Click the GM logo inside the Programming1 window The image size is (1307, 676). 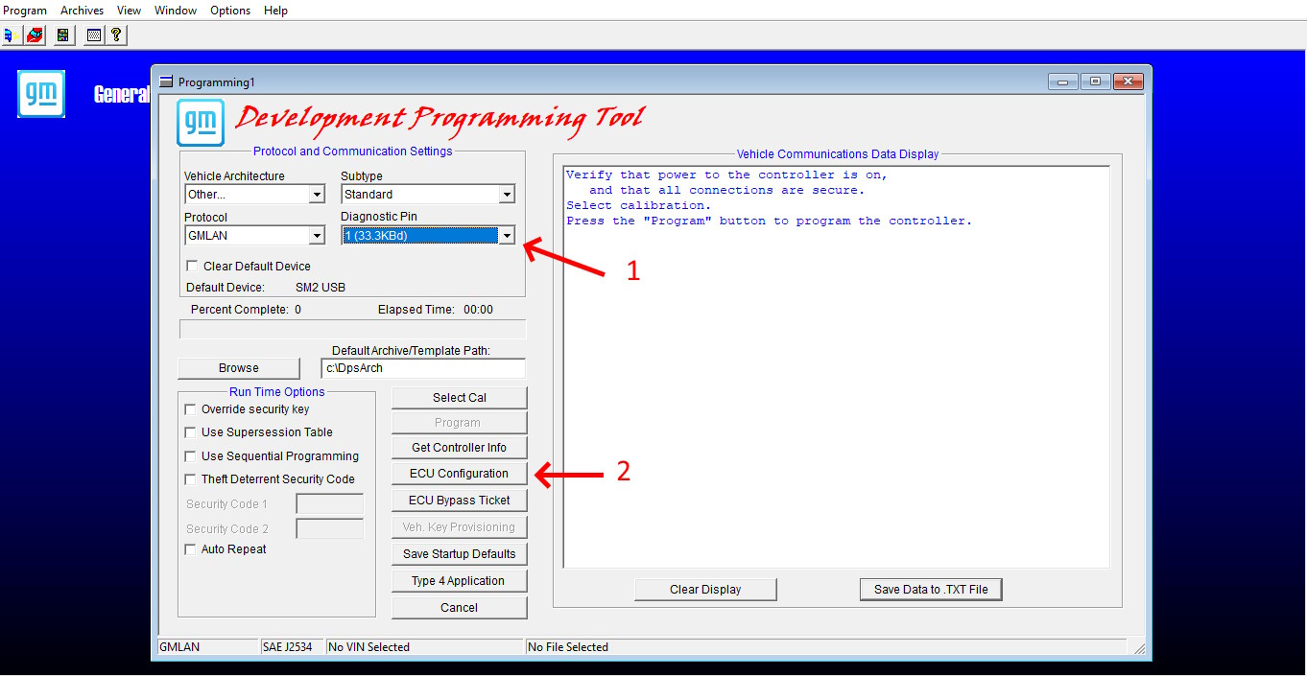pos(201,122)
